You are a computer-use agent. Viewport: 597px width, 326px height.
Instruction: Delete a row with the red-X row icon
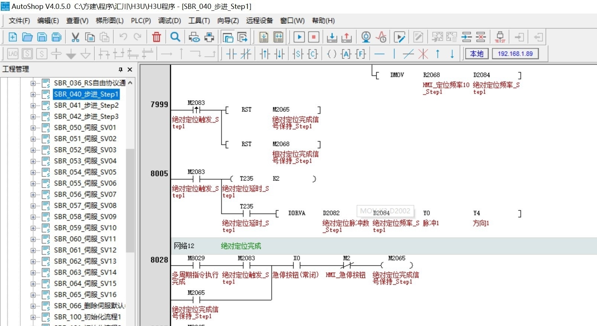[481, 37]
